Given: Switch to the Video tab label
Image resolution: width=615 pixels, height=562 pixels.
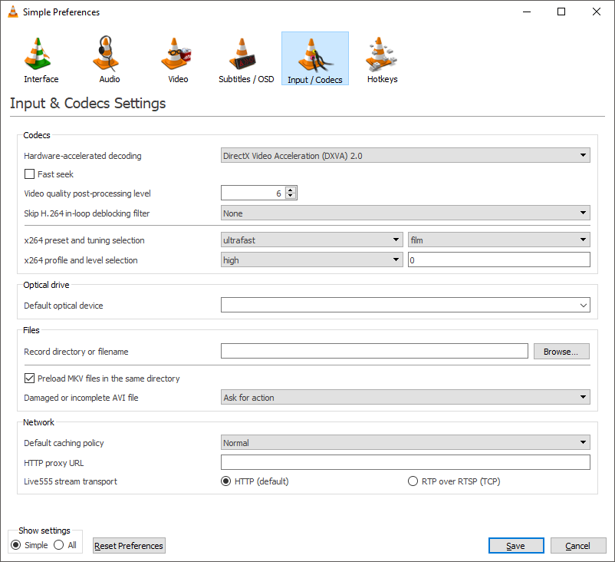Looking at the screenshot, I should click(178, 79).
